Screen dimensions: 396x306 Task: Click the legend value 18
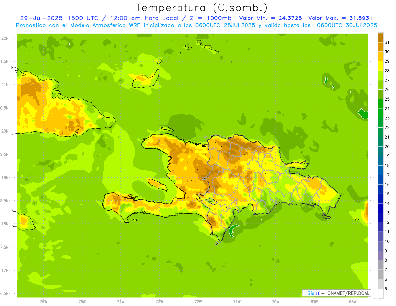(x=387, y=165)
